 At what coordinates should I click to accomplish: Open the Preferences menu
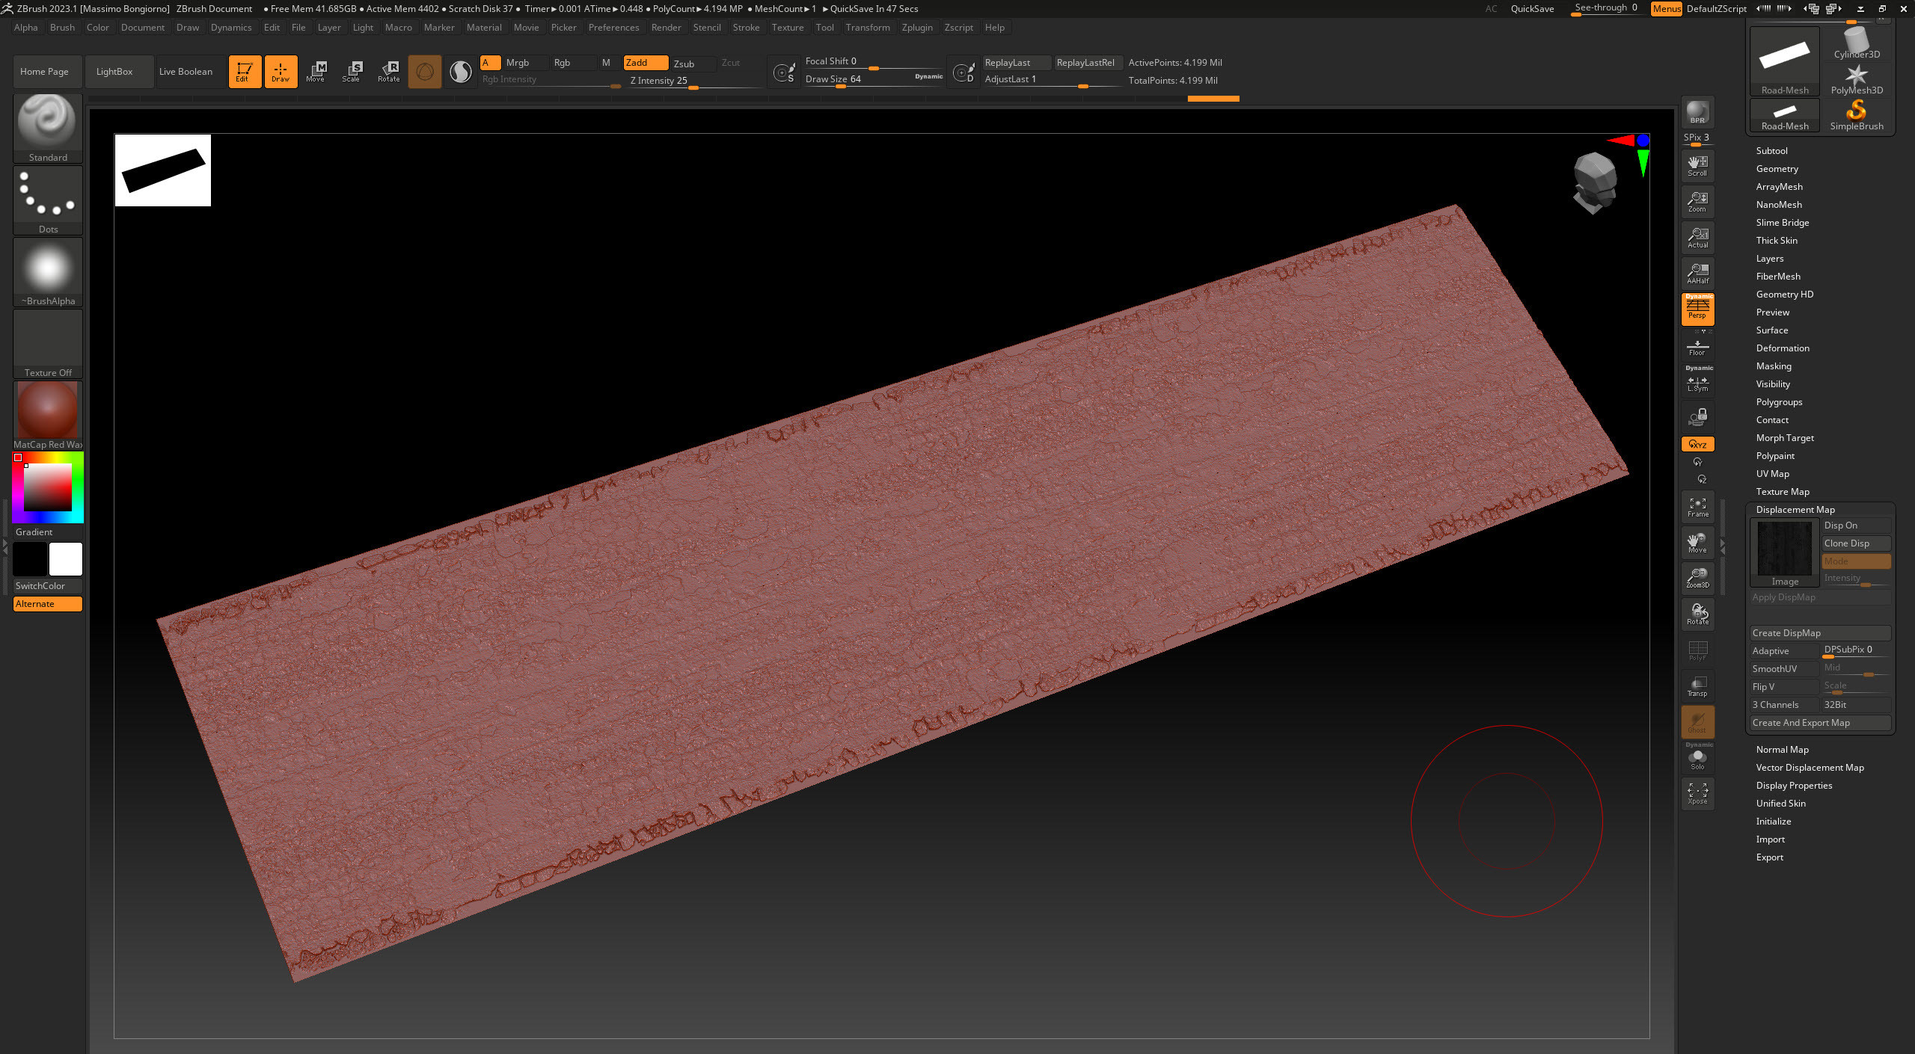(613, 28)
